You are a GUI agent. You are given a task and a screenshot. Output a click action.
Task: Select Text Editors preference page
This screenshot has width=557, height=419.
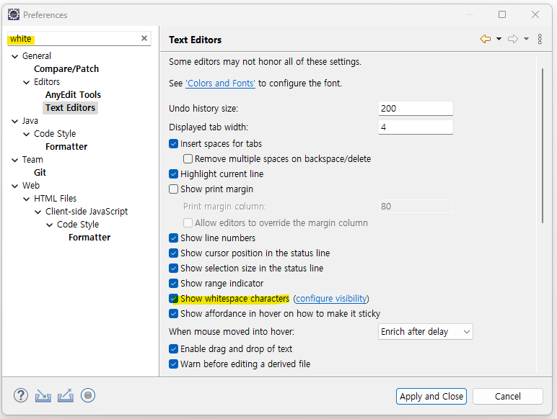(70, 108)
